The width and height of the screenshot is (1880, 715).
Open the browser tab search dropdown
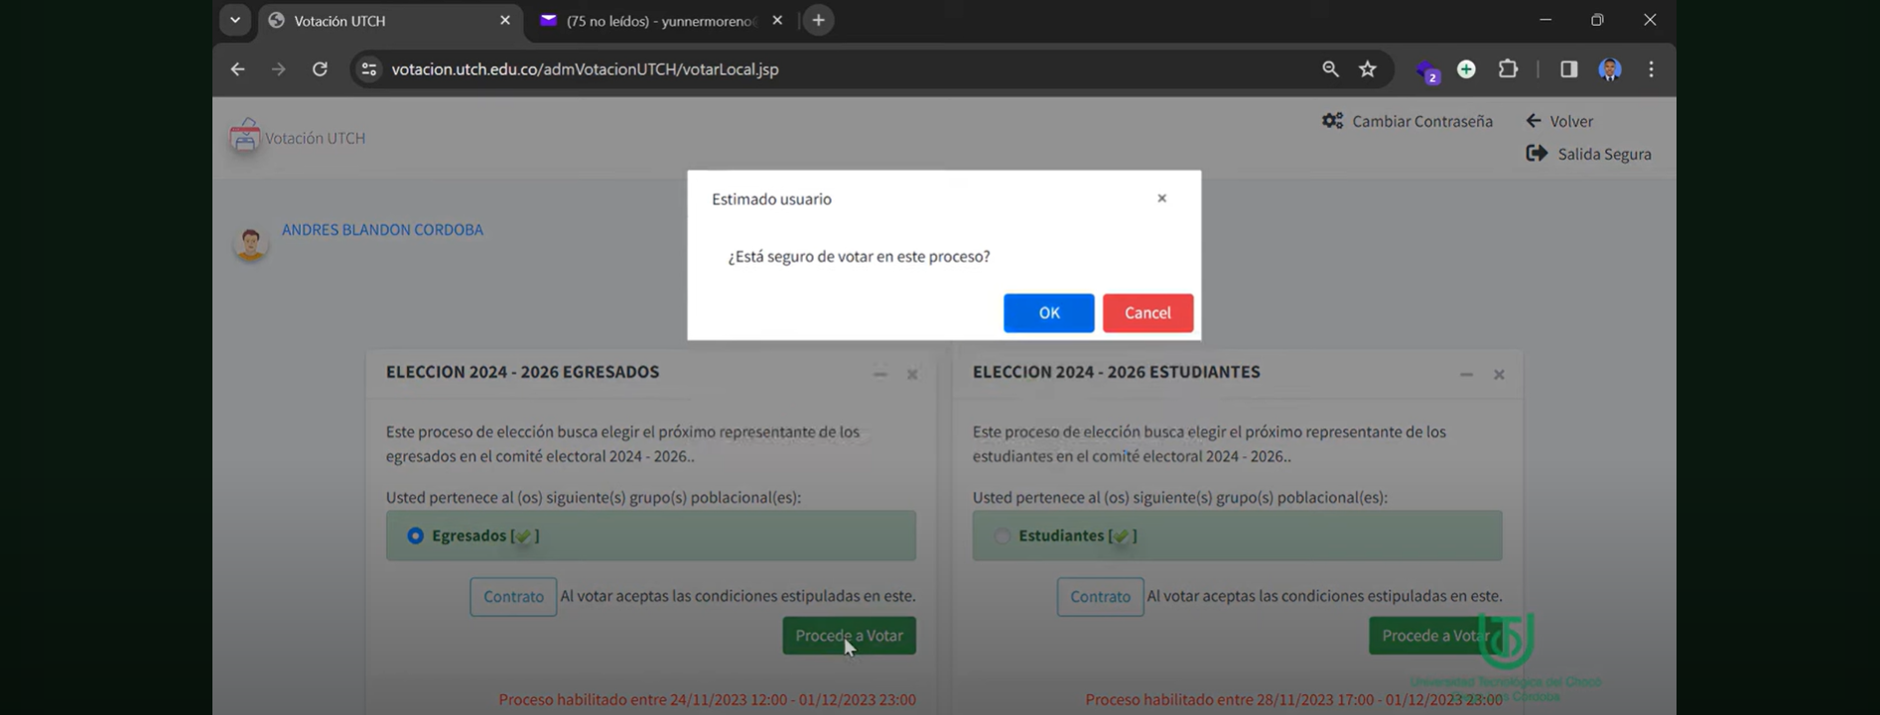pyautogui.click(x=235, y=20)
